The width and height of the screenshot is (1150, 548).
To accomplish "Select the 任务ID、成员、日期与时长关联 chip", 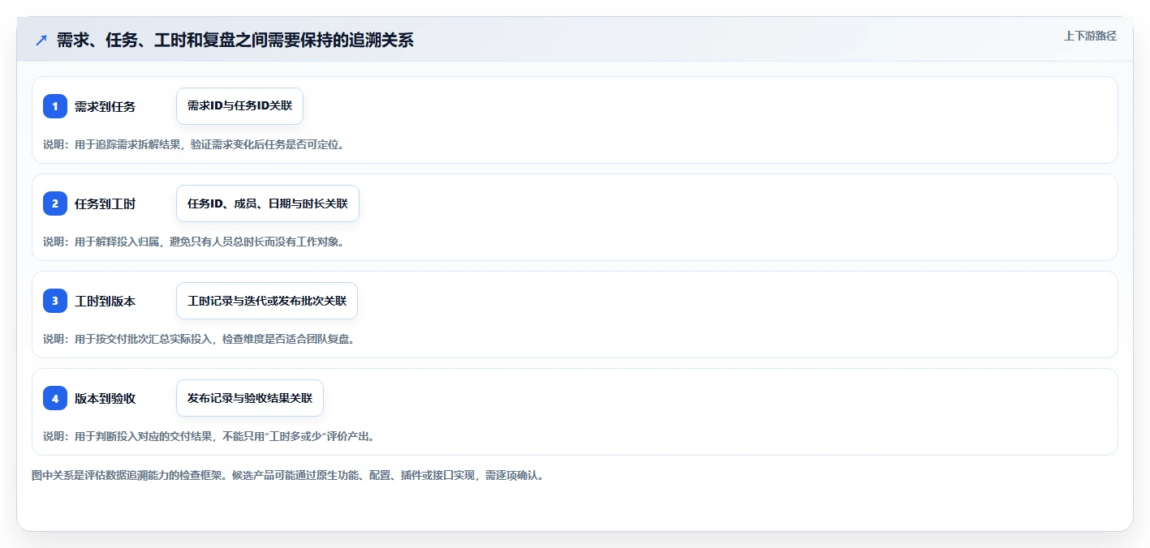I will click(267, 203).
